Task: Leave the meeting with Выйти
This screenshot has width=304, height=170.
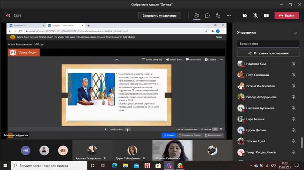Action: pyautogui.click(x=287, y=16)
